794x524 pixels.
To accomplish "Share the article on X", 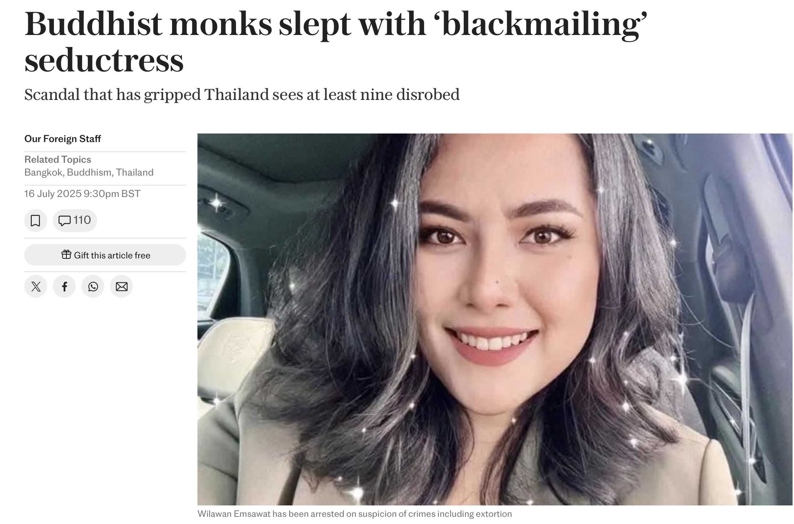I will 36,287.
